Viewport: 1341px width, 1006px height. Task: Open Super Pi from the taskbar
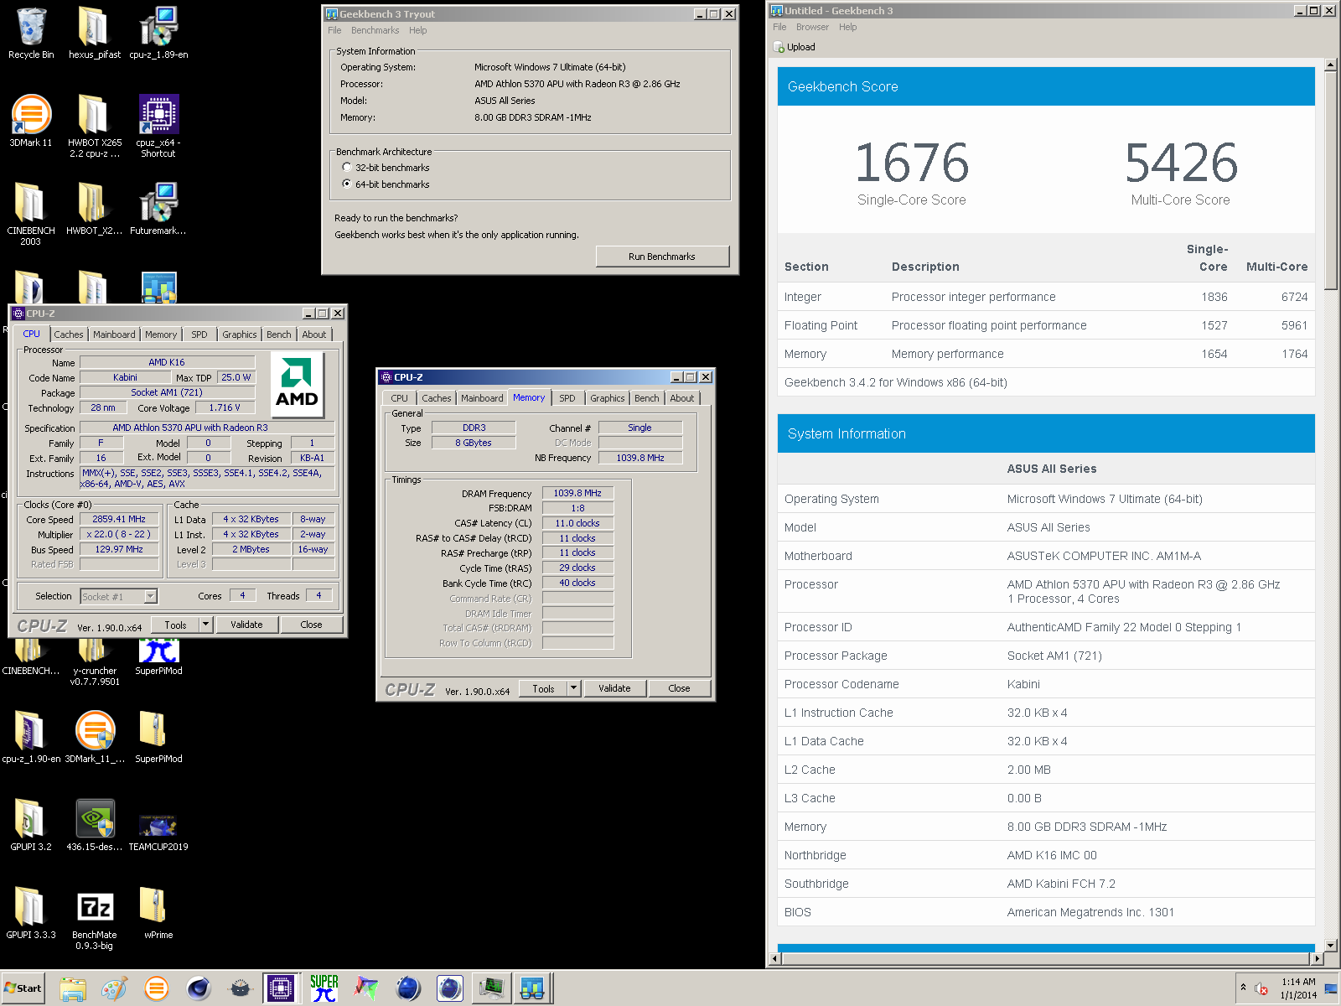324,989
